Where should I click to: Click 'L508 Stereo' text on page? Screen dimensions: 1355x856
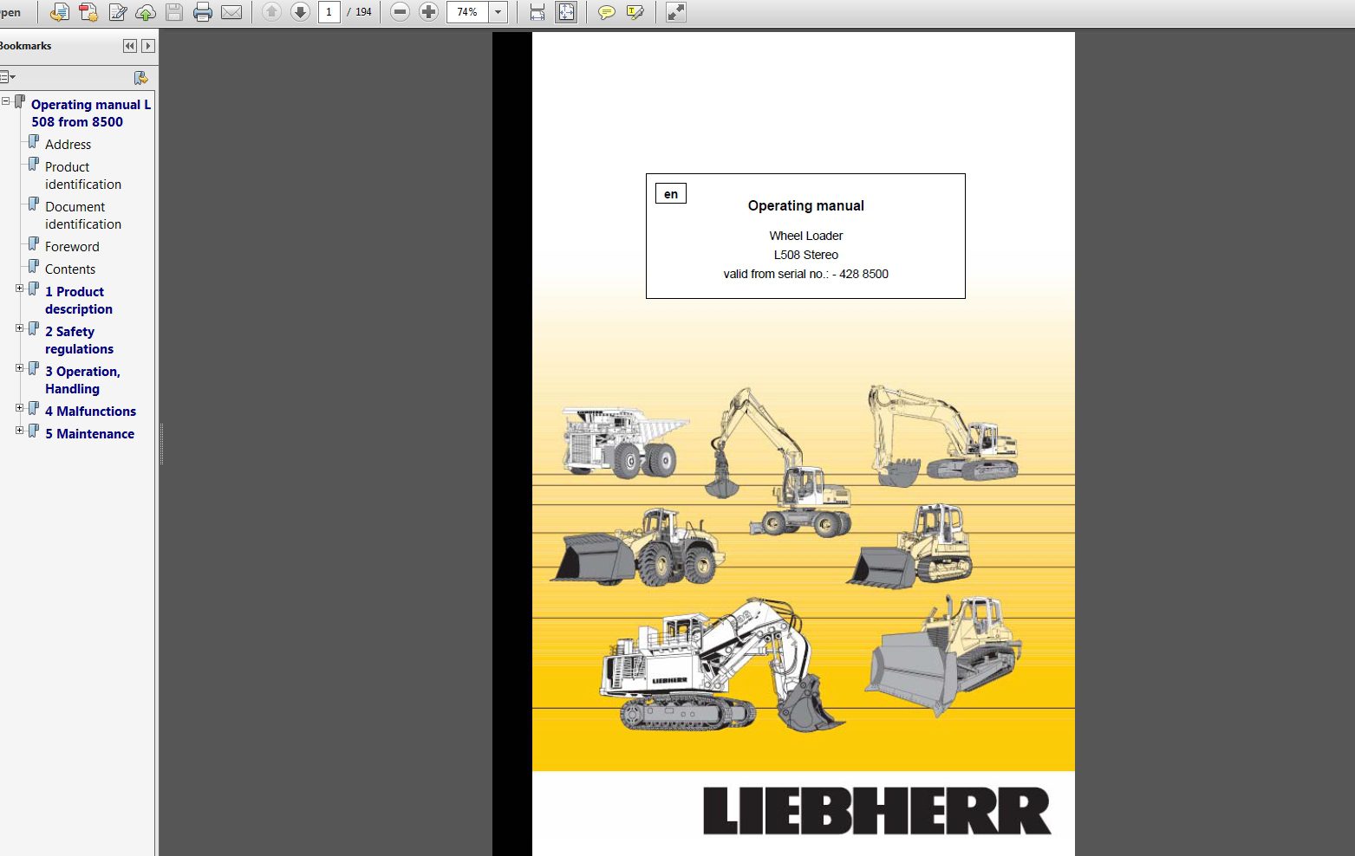click(x=806, y=255)
